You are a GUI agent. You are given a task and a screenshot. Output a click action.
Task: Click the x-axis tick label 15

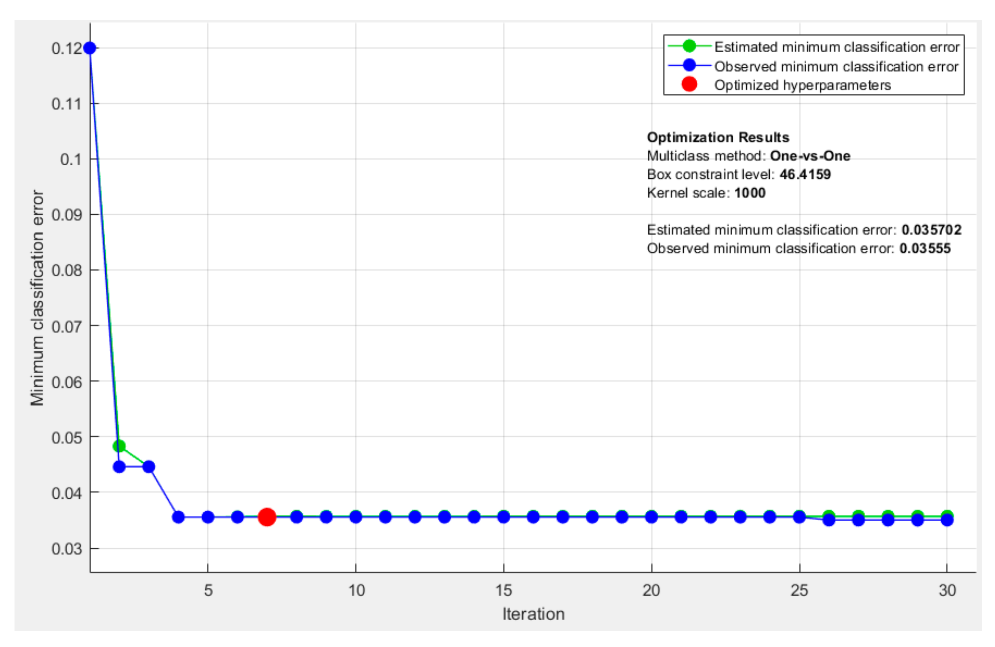point(503,590)
